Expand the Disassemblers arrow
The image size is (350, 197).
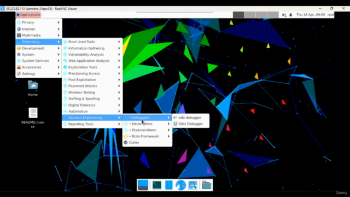tap(169, 130)
